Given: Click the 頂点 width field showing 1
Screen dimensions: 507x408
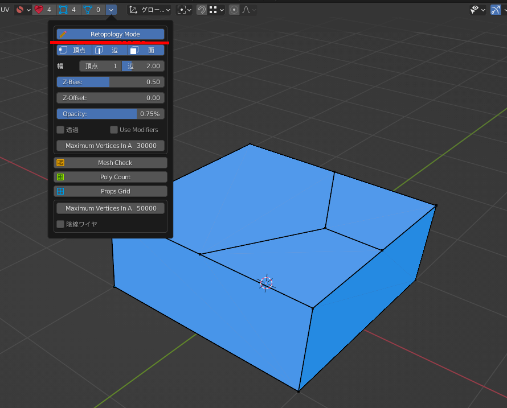Looking at the screenshot, I should point(101,66).
